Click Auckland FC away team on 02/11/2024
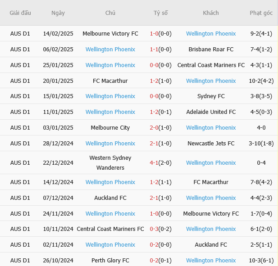This screenshot has height=266, width=278. pos(211,245)
